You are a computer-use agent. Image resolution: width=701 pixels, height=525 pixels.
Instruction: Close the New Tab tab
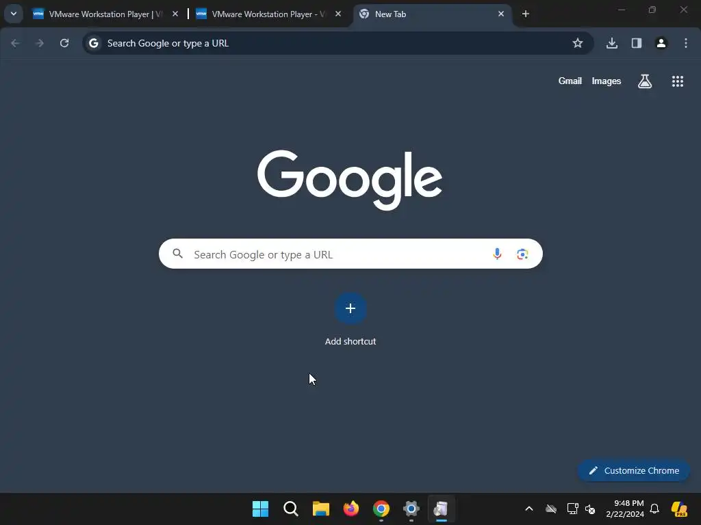click(500, 14)
